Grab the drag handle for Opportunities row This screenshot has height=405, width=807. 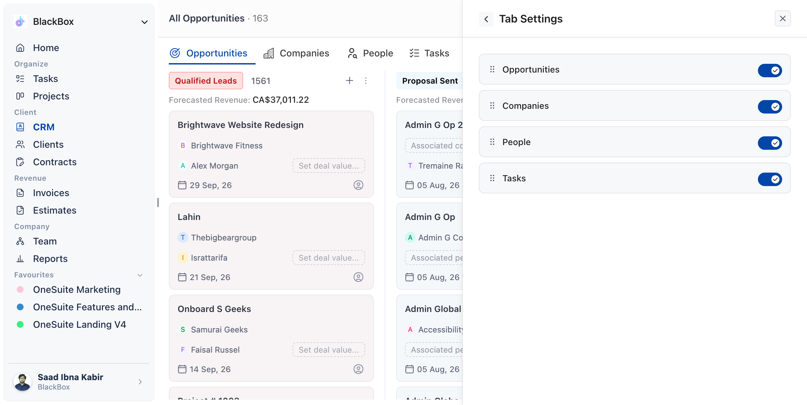492,69
